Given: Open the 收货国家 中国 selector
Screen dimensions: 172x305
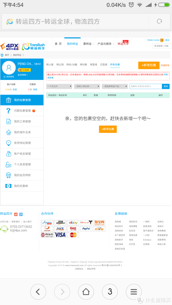Looking at the screenshot, I should [162, 46].
